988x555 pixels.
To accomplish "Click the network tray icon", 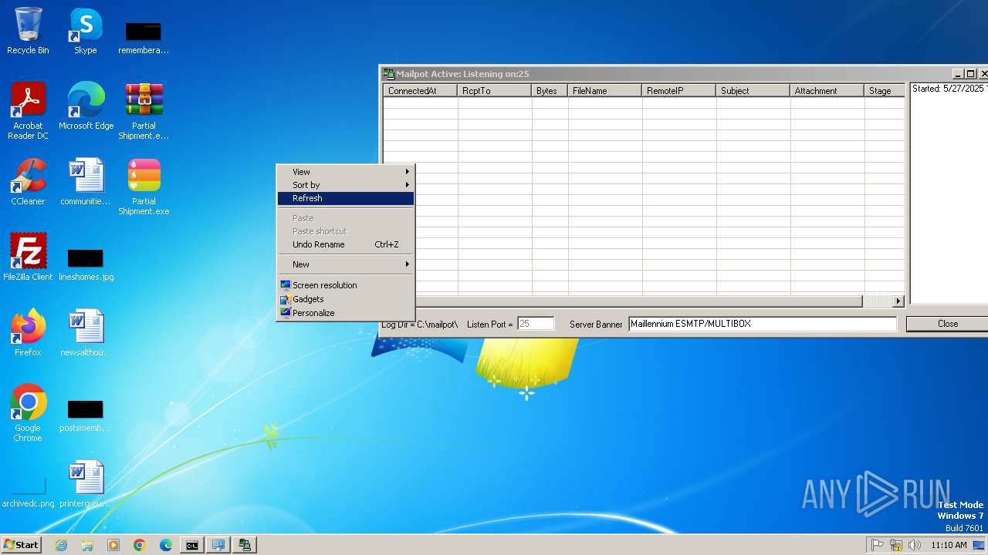I will 896,545.
